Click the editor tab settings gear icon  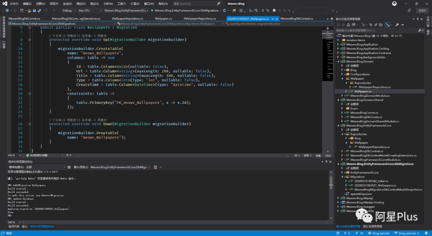click(x=332, y=19)
